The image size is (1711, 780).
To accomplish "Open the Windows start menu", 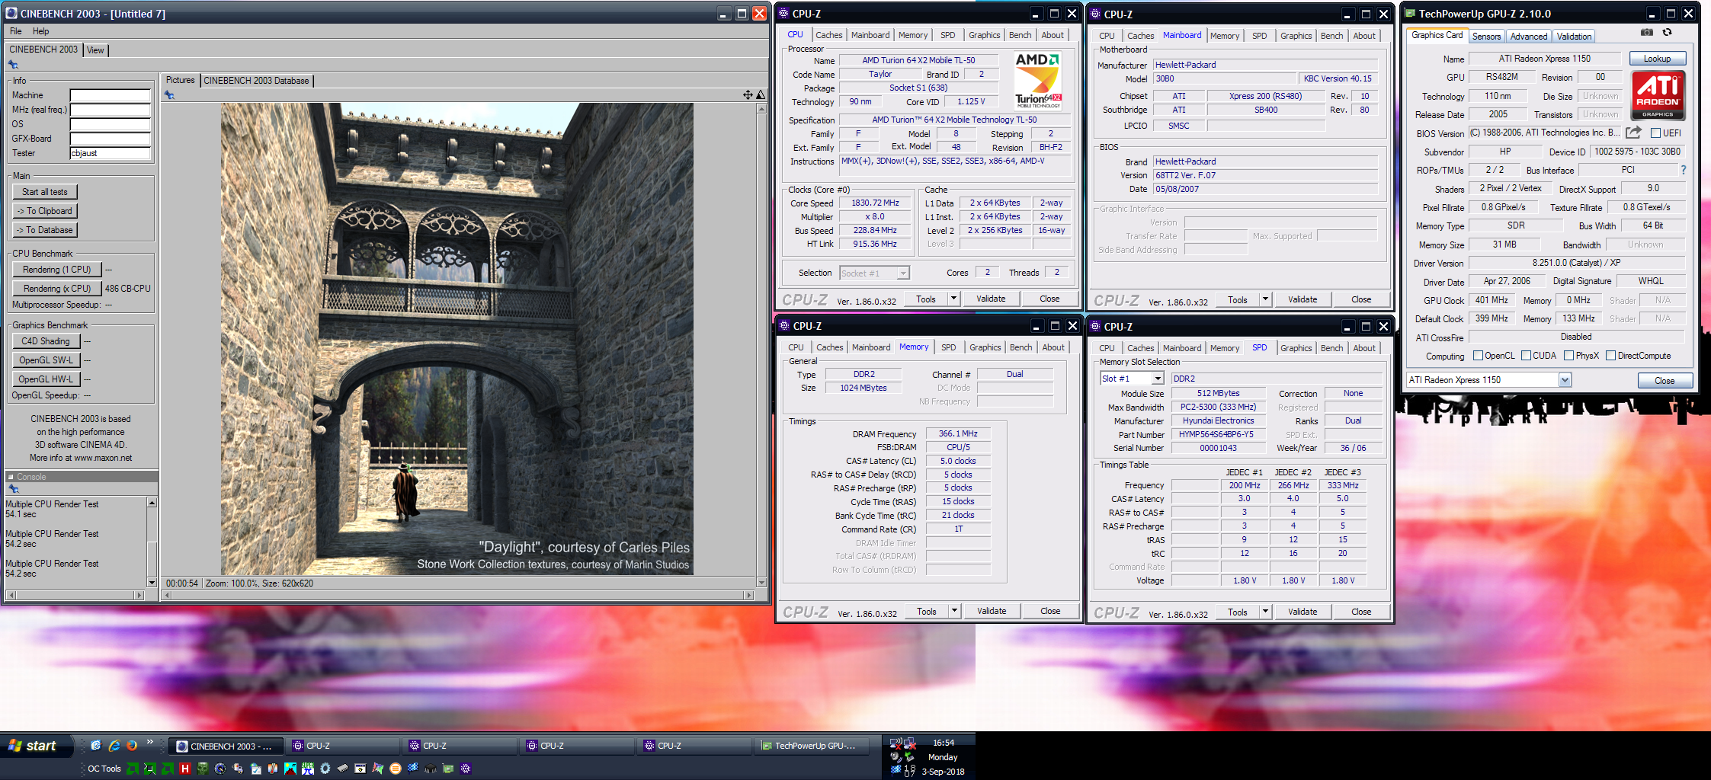I will tap(36, 746).
